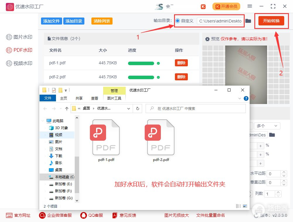The height and width of the screenshot is (222, 293).
Task: Go up one folder level in Explorer
Action: [67, 109]
